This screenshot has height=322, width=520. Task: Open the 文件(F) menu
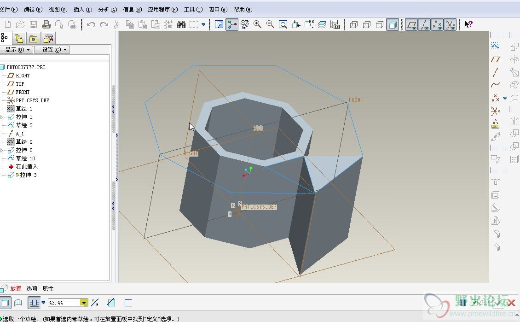[9, 10]
